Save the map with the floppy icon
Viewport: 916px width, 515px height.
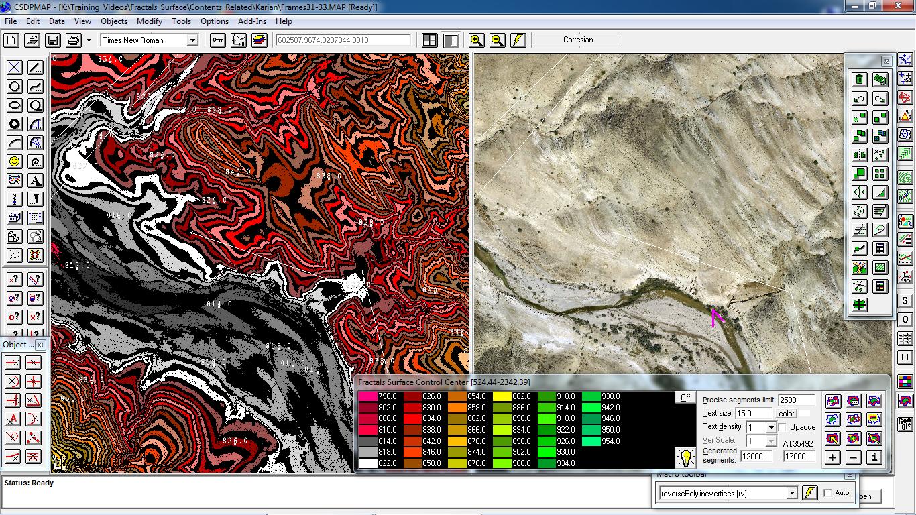(53, 40)
